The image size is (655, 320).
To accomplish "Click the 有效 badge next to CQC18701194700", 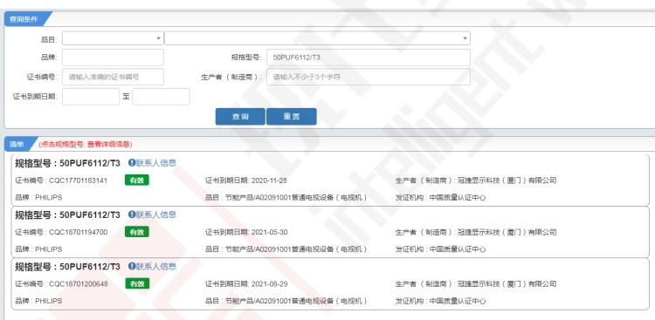I will pyautogui.click(x=137, y=232).
